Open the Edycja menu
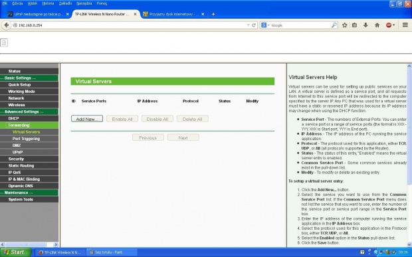The image size is (412, 257). point(17,3)
